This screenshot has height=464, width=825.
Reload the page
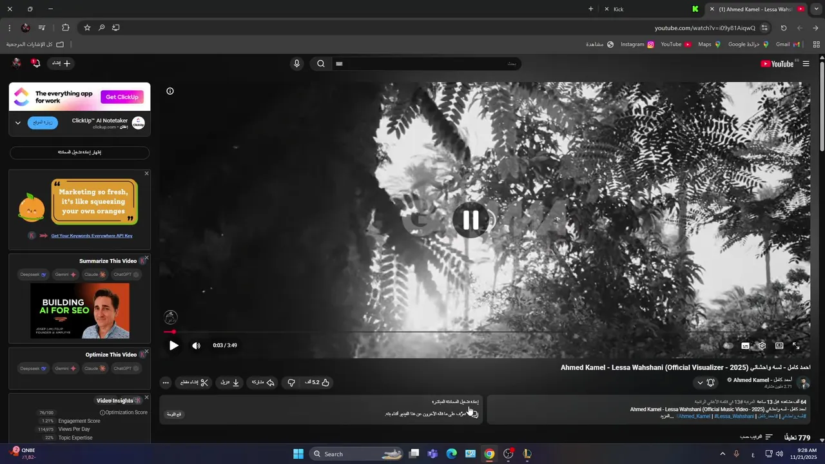click(784, 28)
